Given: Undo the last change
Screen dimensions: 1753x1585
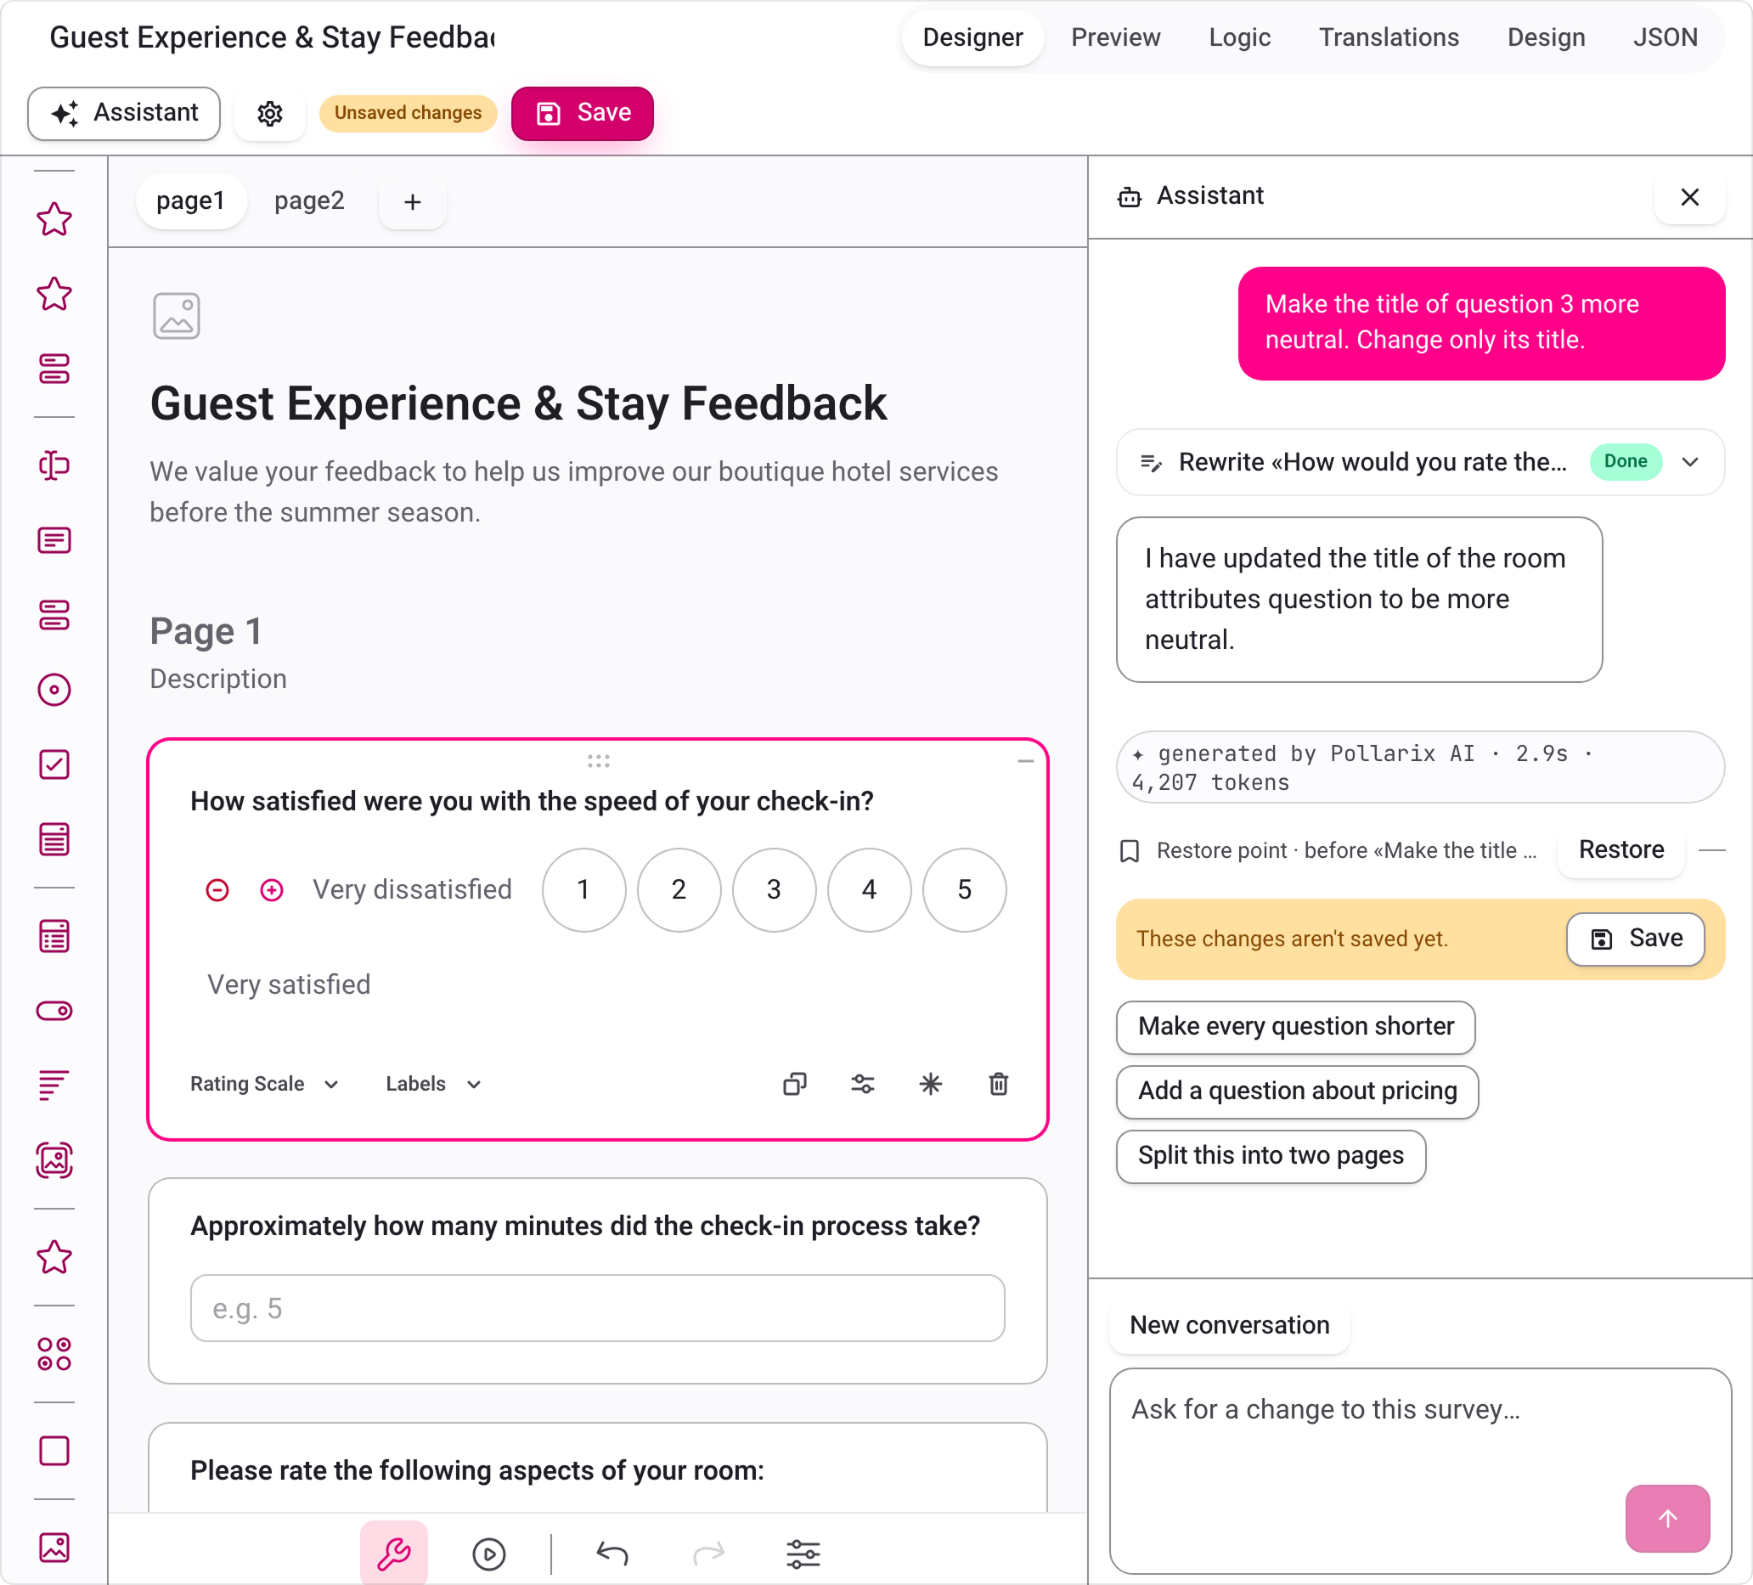Looking at the screenshot, I should click(612, 1553).
